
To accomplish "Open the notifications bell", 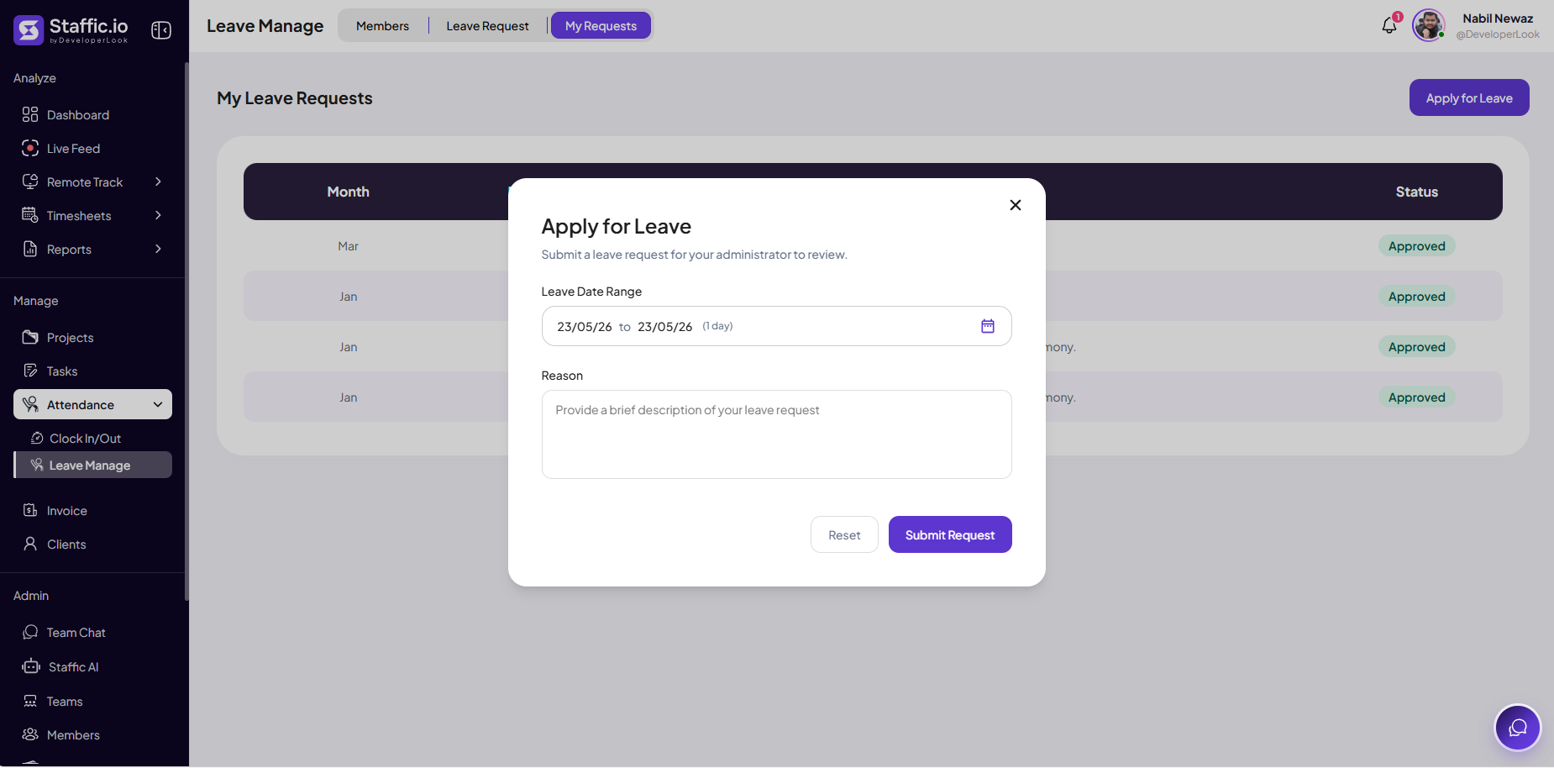I will pos(1389,25).
